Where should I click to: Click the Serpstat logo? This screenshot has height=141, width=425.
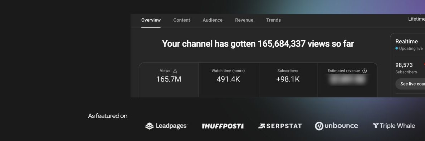279,126
